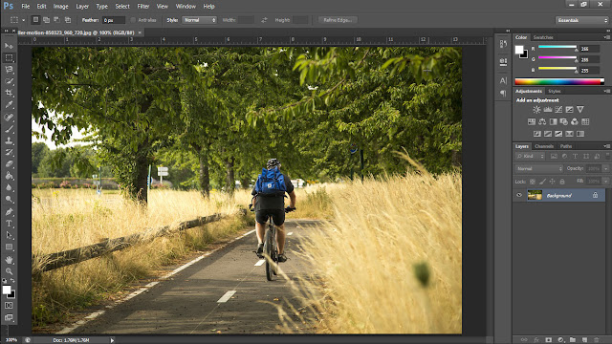Swap Width and Height values
Viewport: 612px width, 344px height.
point(264,20)
